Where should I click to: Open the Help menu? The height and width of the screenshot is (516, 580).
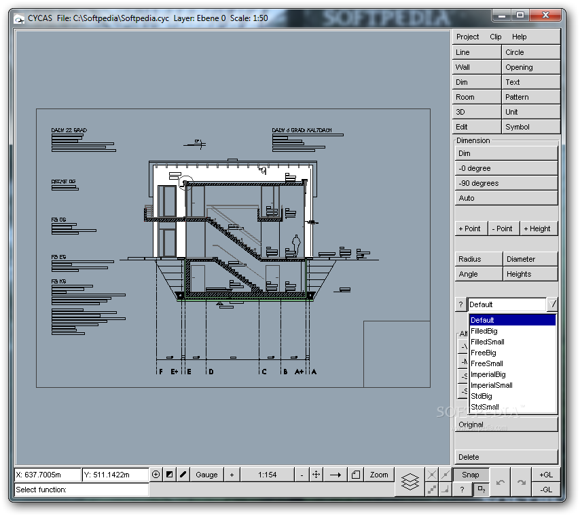click(520, 37)
